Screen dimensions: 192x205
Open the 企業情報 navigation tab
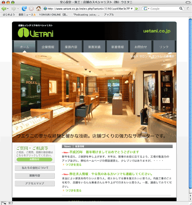point(48,47)
